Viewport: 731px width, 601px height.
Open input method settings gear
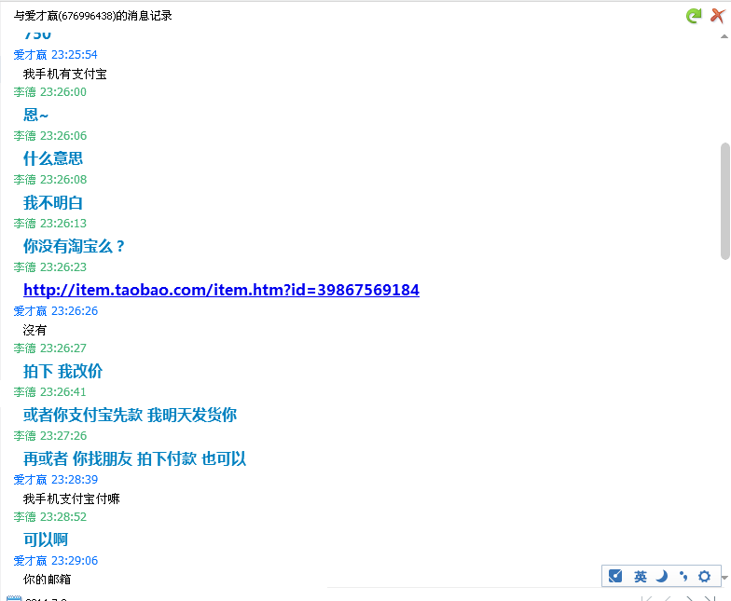705,576
